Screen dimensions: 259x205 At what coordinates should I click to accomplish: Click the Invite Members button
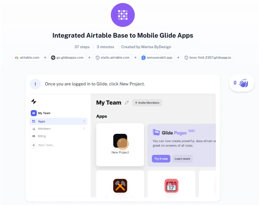[x=147, y=102]
